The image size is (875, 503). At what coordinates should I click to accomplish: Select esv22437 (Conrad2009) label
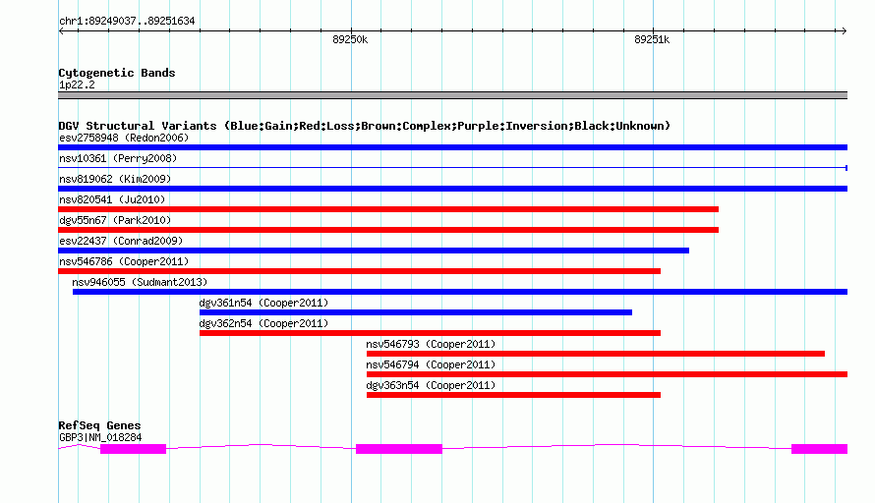coord(121,241)
